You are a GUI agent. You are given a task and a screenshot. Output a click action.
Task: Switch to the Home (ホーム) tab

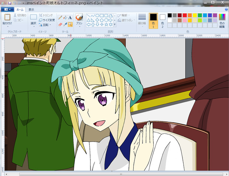point(20,10)
